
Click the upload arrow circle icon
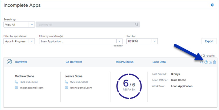(x=206, y=62)
